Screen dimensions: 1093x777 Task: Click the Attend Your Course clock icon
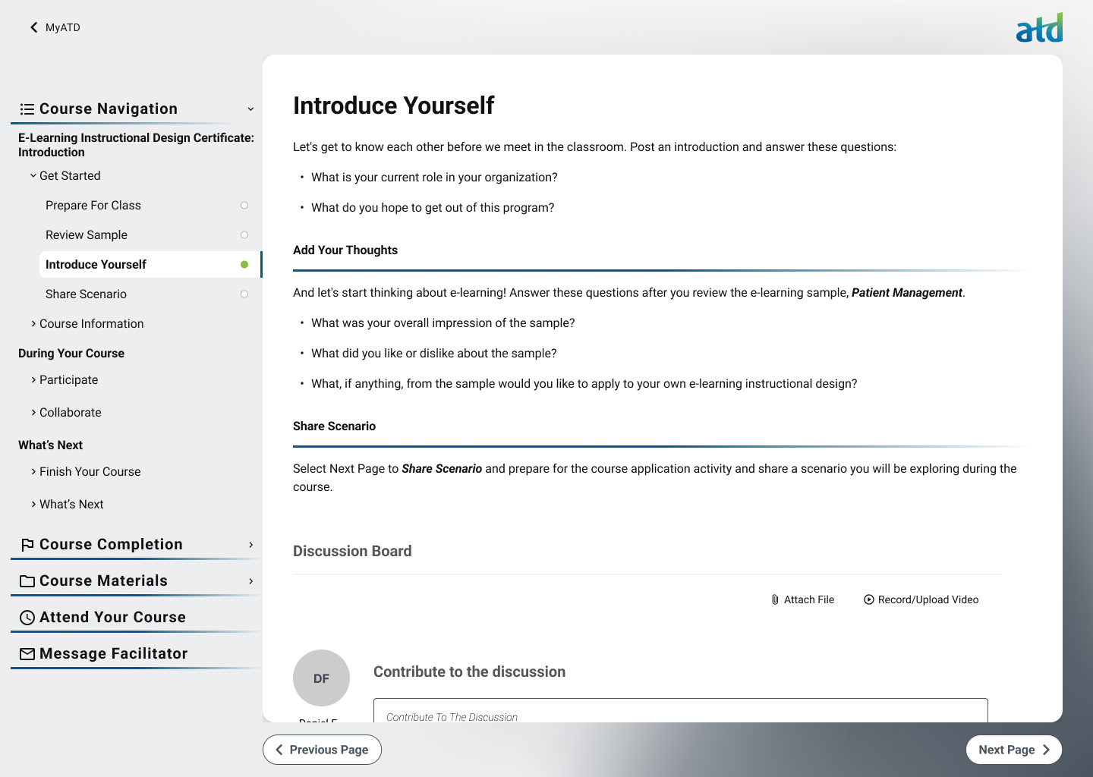pos(27,618)
